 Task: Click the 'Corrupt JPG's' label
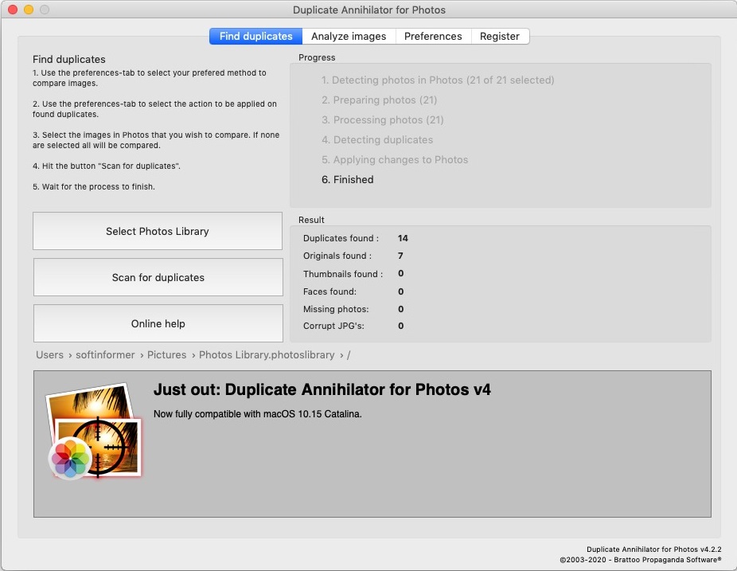click(333, 326)
